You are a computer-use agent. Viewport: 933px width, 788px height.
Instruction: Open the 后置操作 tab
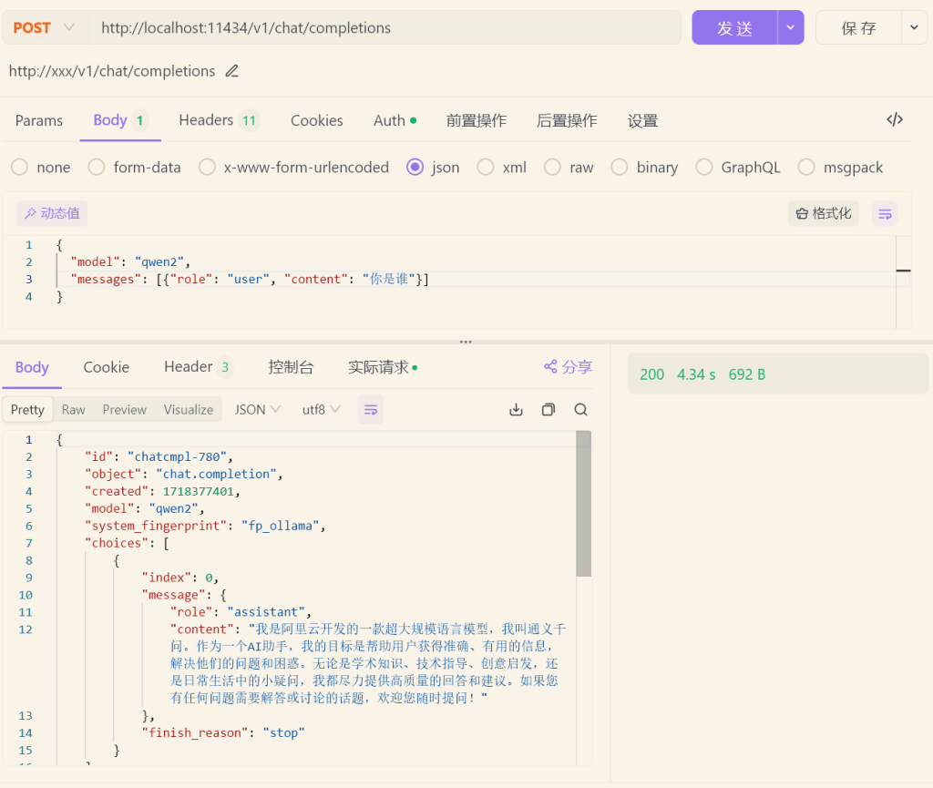tap(567, 121)
